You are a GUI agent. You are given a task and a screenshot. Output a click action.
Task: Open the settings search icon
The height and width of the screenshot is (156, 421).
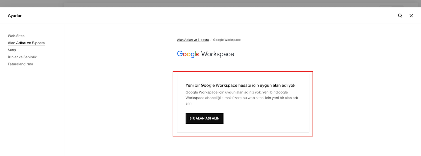[x=400, y=15]
